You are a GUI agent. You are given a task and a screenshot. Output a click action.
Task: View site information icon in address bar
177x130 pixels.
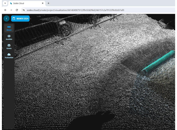click(x=24, y=10)
